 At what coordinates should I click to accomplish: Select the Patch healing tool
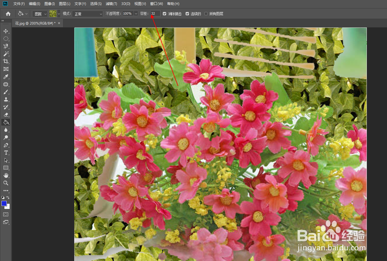point(6,84)
